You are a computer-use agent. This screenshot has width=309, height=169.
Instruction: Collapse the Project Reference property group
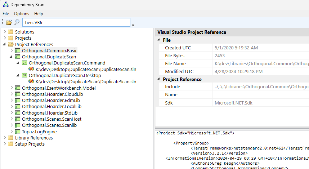click(158, 79)
